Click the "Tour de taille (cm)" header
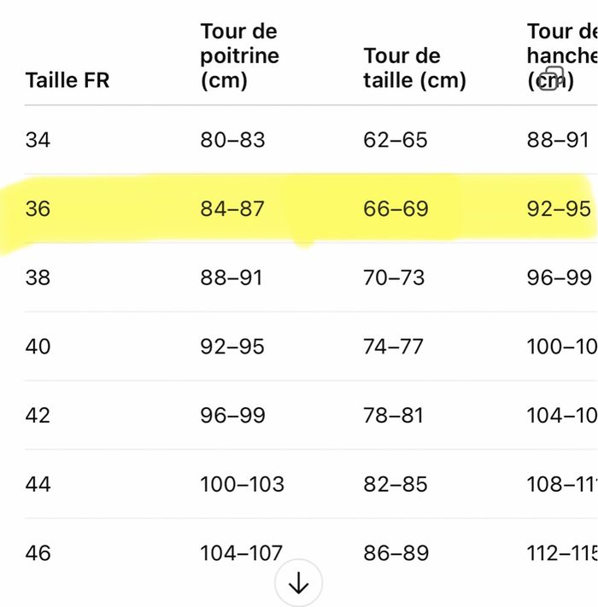The height and width of the screenshot is (607, 598). point(414,68)
